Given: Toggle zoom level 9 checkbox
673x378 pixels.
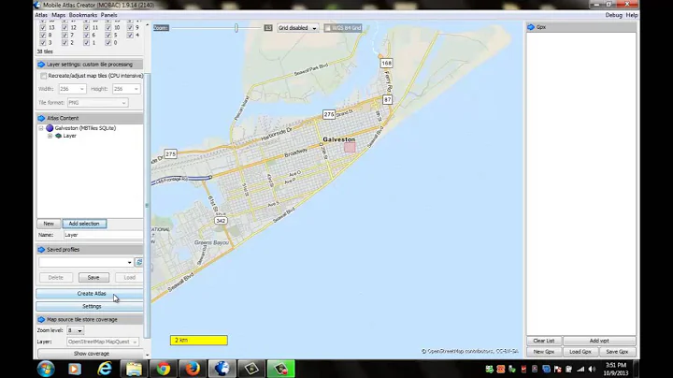Looking at the screenshot, I should (130, 27).
